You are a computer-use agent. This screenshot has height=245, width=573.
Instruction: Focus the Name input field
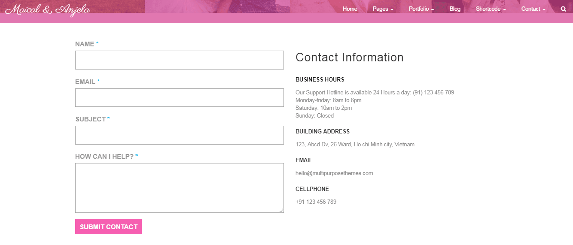click(180, 60)
